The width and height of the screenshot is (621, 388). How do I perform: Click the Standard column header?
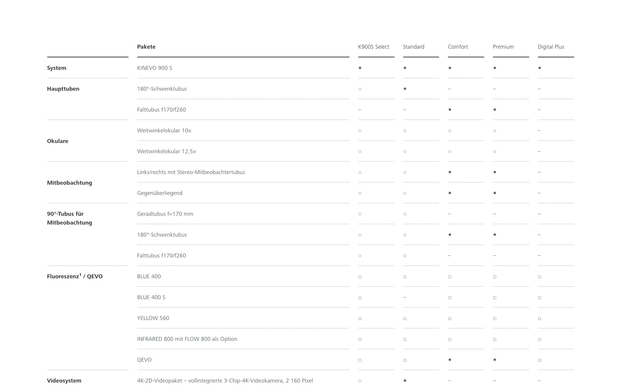pos(414,47)
